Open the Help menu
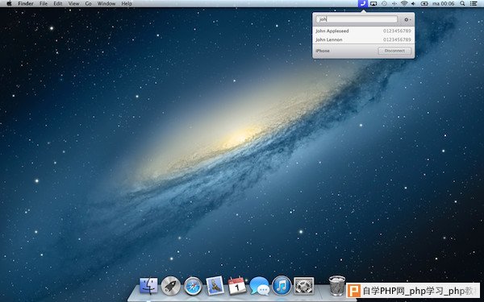This screenshot has height=302, width=484. [x=127, y=4]
